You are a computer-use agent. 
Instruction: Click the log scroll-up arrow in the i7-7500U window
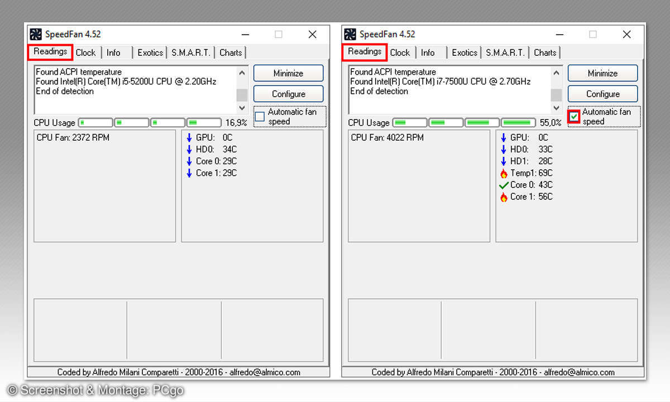click(556, 73)
